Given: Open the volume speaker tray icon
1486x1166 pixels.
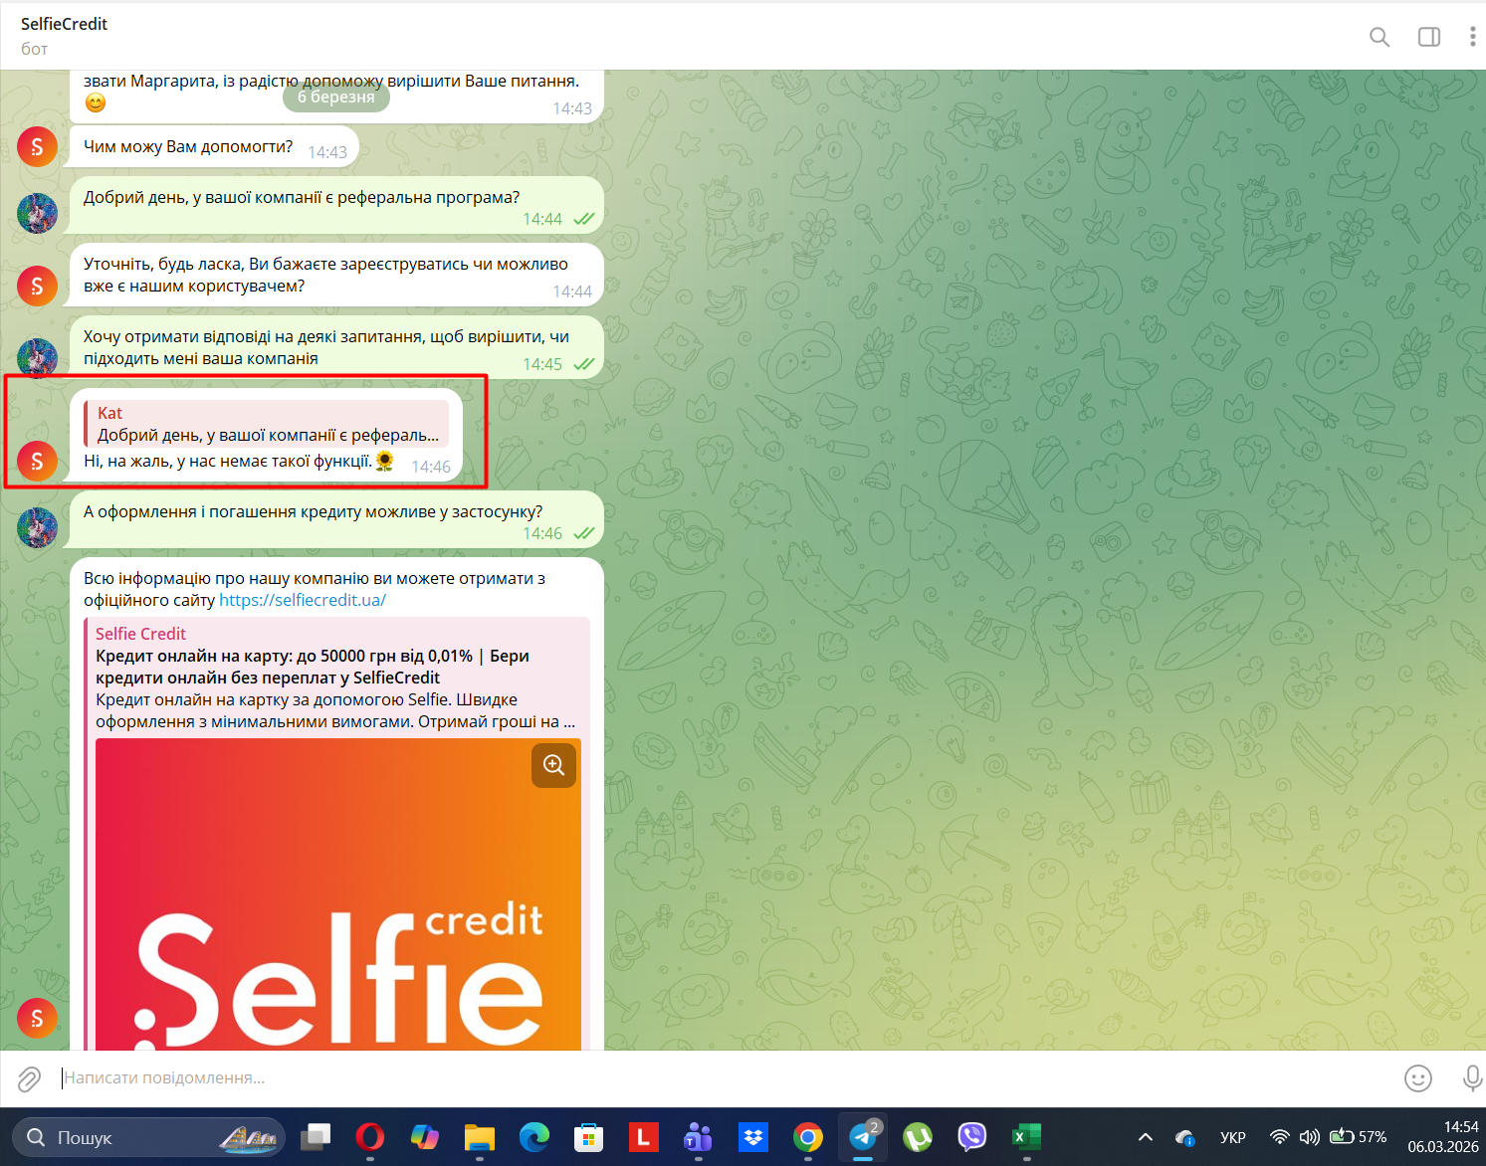Looking at the screenshot, I should [x=1310, y=1137].
